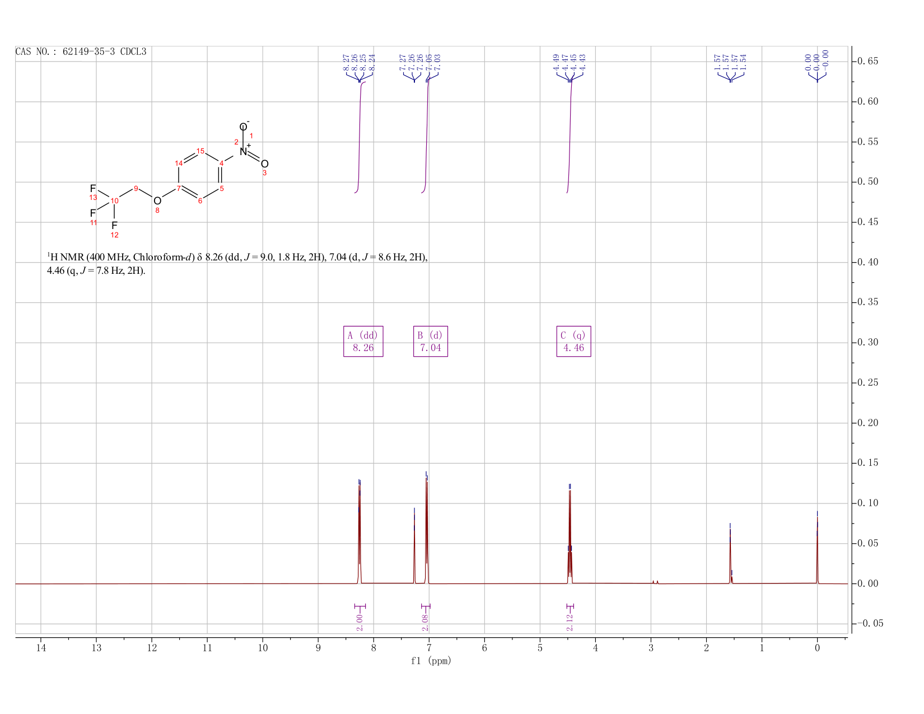This screenshot has height=714, width=924.
Task: Click fluorine atom labeled 13
Action: 93,188
